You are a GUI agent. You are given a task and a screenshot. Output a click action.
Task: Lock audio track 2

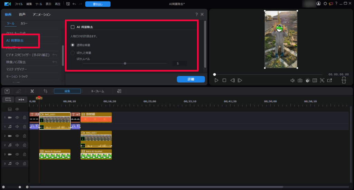pos(25,145)
